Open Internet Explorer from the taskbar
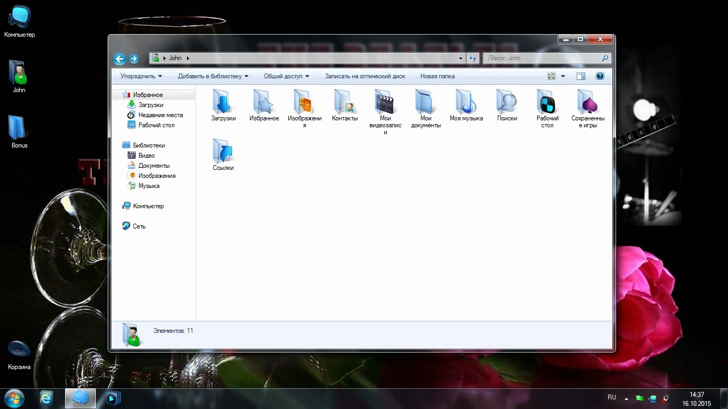 point(46,398)
